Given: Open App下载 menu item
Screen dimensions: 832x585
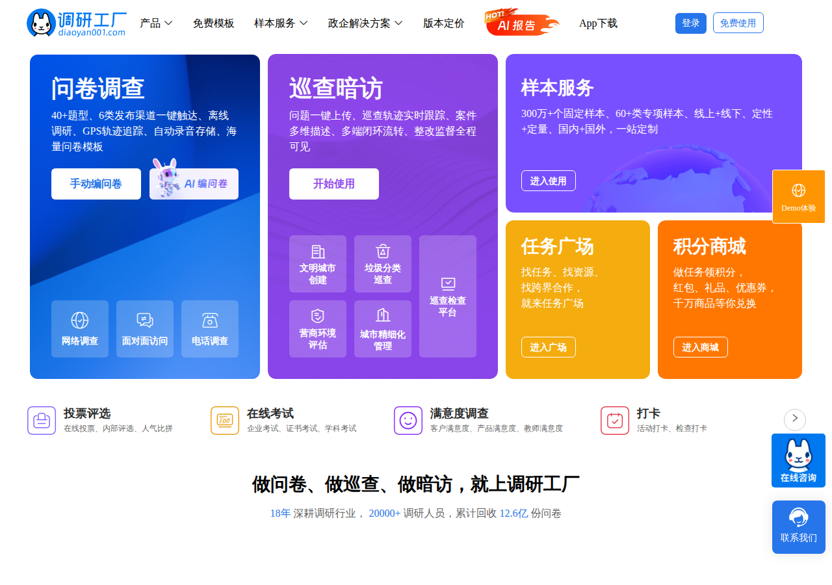Looking at the screenshot, I should coord(598,23).
